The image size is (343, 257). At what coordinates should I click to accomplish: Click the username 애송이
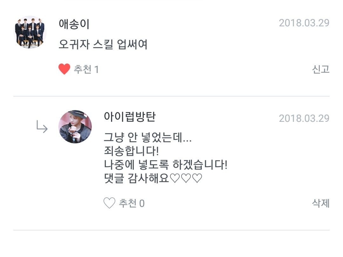[74, 24]
